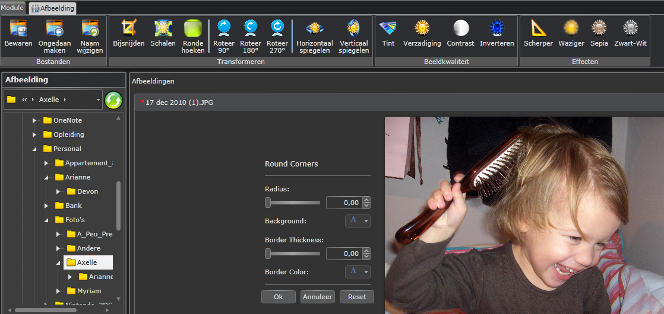Click the folder tree vertical scrollbar
664x314 pixels.
pos(119,206)
